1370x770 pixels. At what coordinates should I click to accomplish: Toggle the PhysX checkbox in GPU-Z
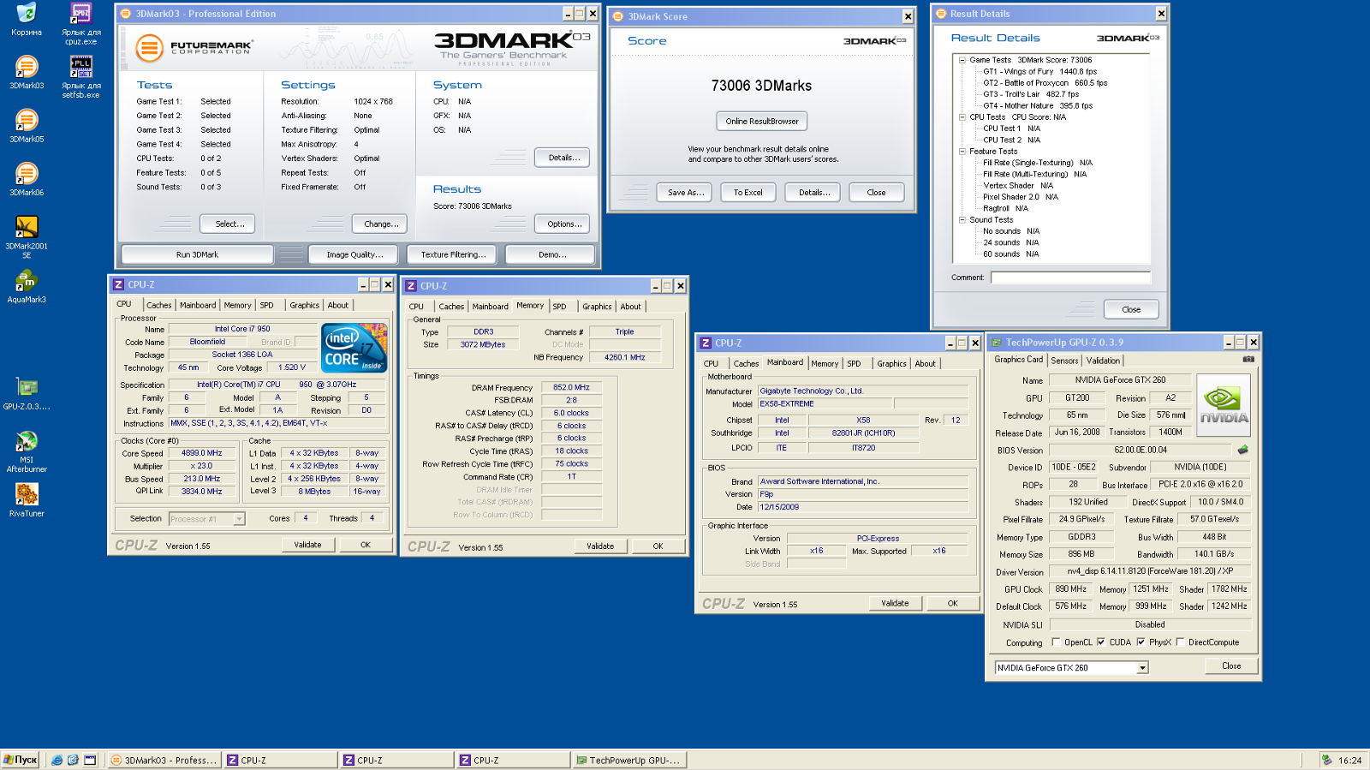[1141, 642]
